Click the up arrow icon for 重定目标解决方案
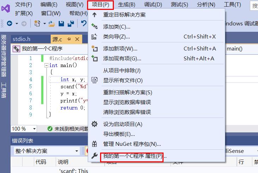The width and height of the screenshot is (258, 173). click(94, 15)
